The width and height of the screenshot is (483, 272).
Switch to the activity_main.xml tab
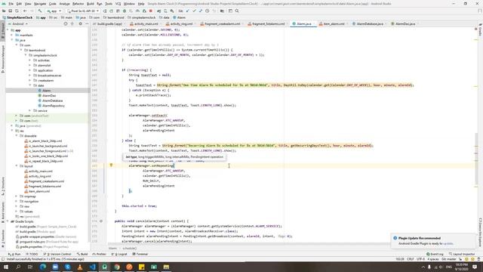146,23
